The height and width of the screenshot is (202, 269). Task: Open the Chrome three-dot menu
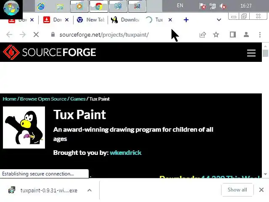click(x=260, y=35)
